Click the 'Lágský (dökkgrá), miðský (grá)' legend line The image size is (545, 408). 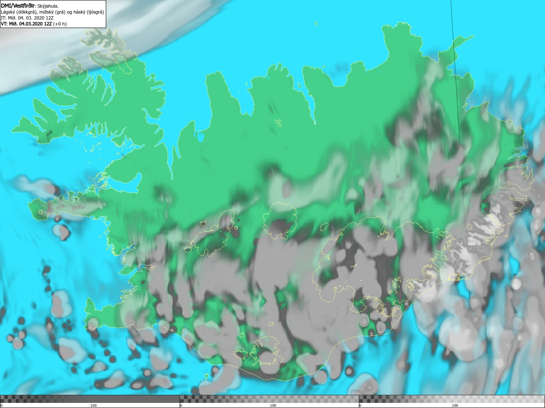(x=52, y=12)
